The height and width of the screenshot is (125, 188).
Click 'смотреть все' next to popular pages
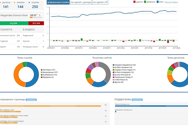(31, 100)
